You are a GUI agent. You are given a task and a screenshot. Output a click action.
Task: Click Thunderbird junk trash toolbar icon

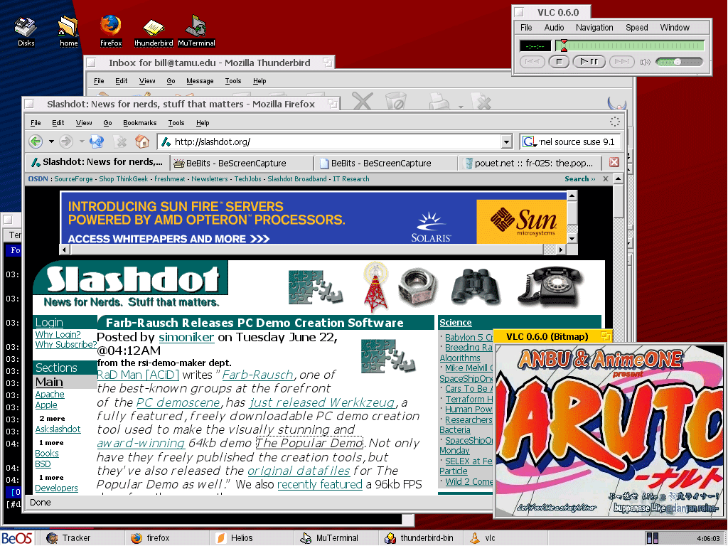pyautogui.click(x=395, y=100)
